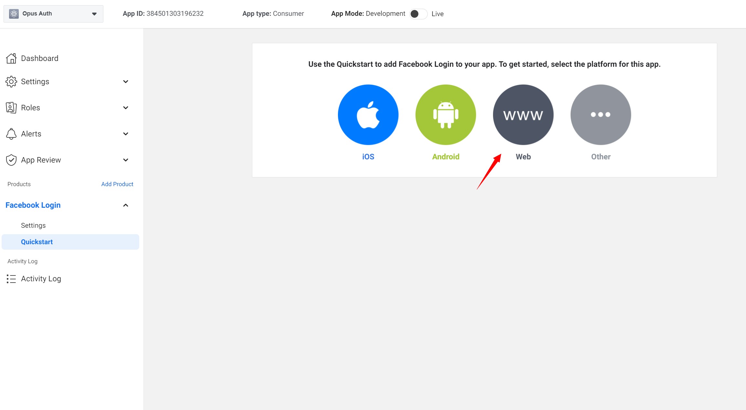Screen dimensions: 746x410
Task: Click the App Review shield icon
Action: 11,160
